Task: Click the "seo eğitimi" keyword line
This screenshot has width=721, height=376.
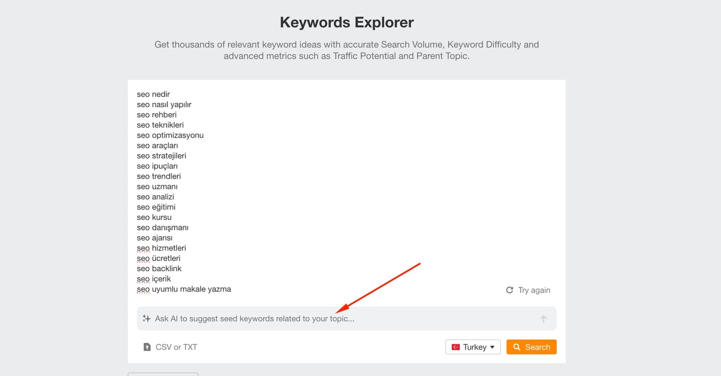Action: (156, 207)
